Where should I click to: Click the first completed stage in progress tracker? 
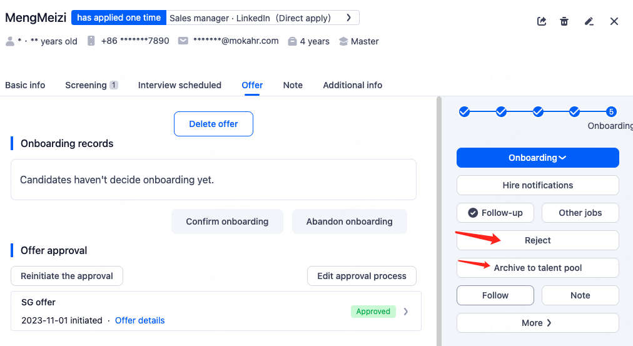(x=464, y=112)
